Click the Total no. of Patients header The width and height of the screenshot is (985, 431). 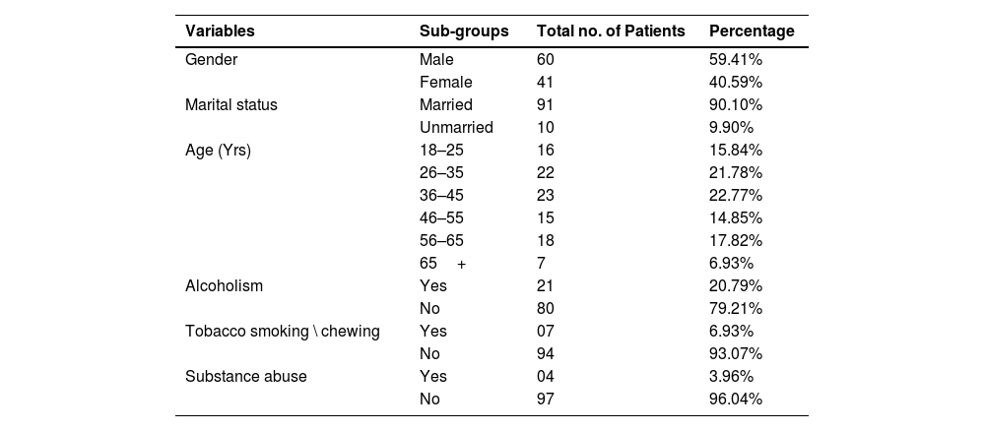tap(611, 31)
